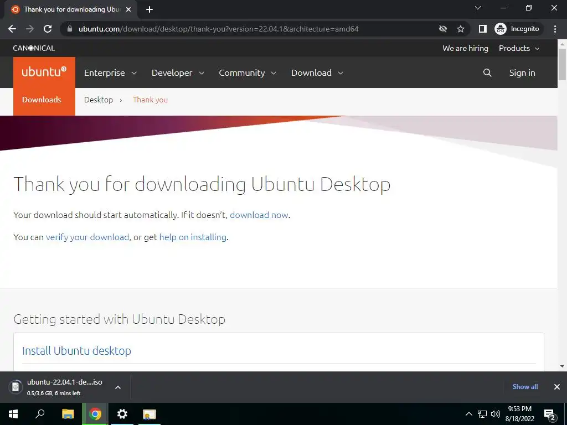Click the rightmost pinned app window taskbar icon
567x425 pixels.
coord(149,414)
